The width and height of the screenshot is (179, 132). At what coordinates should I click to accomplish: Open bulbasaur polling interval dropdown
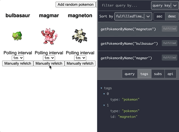[x=18, y=58]
